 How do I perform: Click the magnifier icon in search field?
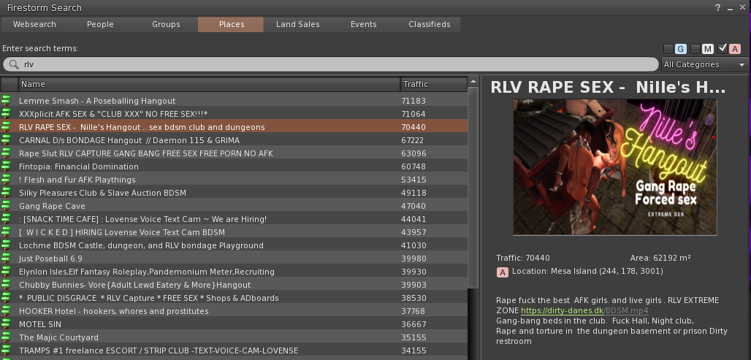(x=15, y=65)
